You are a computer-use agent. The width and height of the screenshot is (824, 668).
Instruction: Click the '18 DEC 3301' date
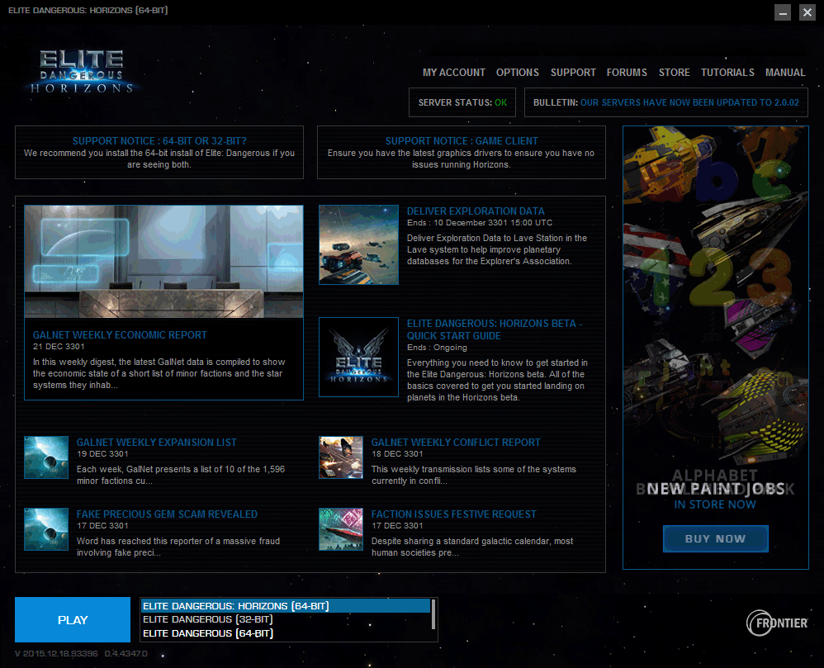tap(397, 454)
